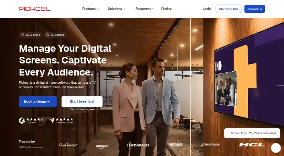Click the Book a Demo button
The image size is (284, 156).
(38, 101)
